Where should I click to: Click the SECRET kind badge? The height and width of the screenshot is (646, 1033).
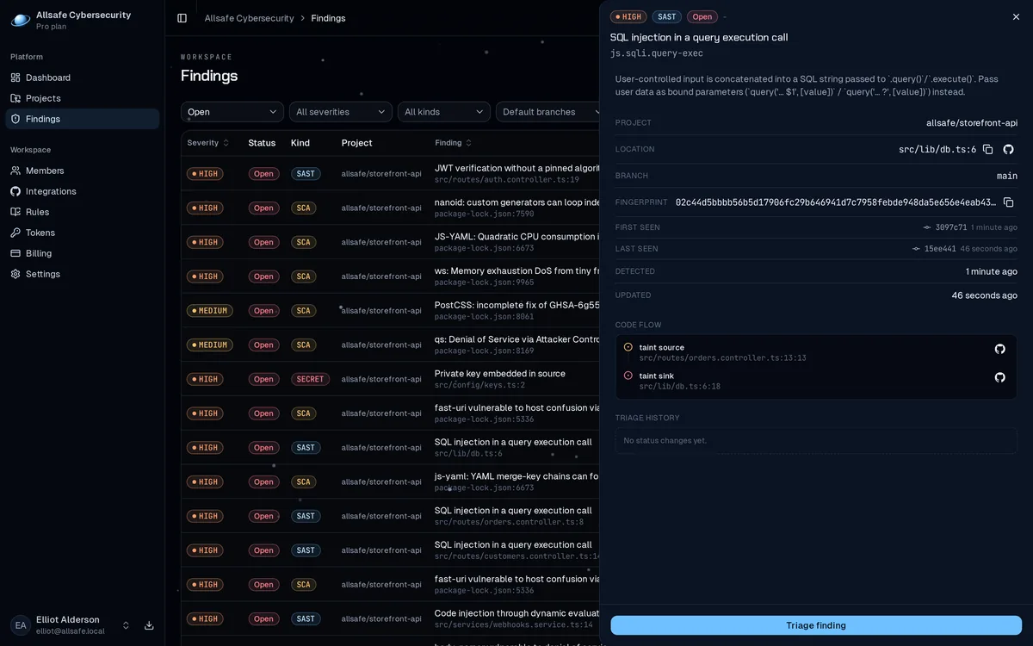[x=310, y=379]
